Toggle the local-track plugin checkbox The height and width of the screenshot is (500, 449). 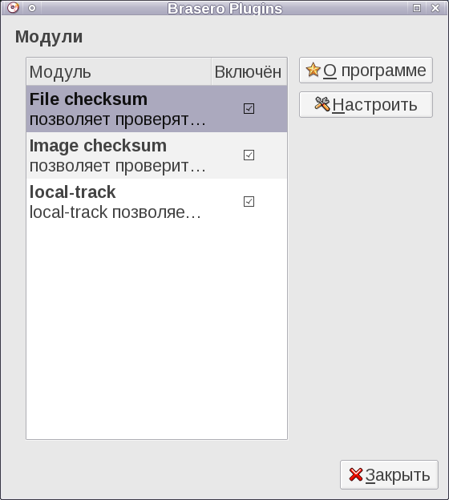(249, 202)
